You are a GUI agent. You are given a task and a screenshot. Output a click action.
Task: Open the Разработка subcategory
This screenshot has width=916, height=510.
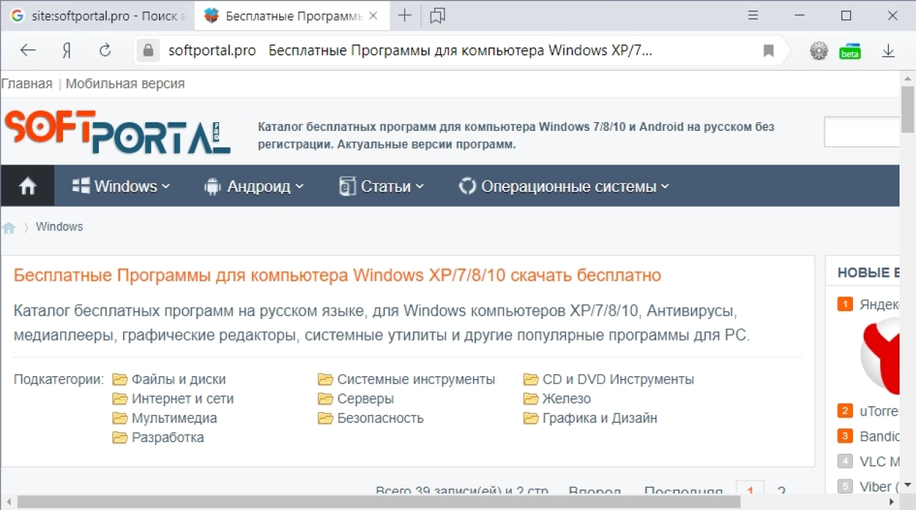click(167, 437)
